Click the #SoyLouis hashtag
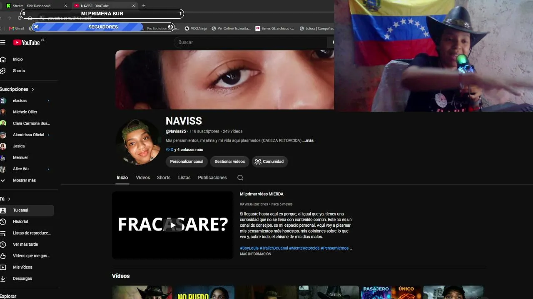Screen dimensions: 533x299 (249, 248)
